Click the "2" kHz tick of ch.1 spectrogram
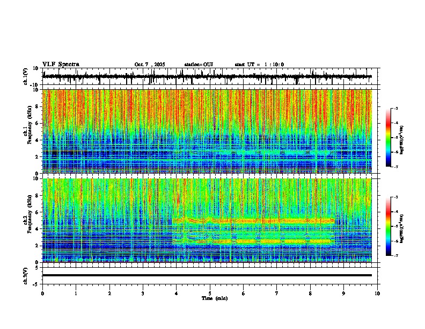This screenshot has width=425, height=329. pyautogui.click(x=38, y=156)
